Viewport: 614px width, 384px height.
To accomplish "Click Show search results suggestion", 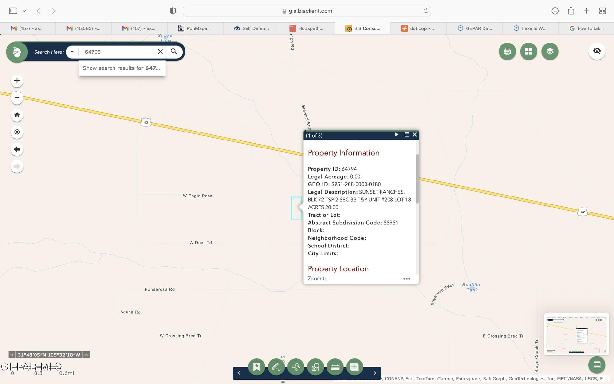I will (x=122, y=68).
